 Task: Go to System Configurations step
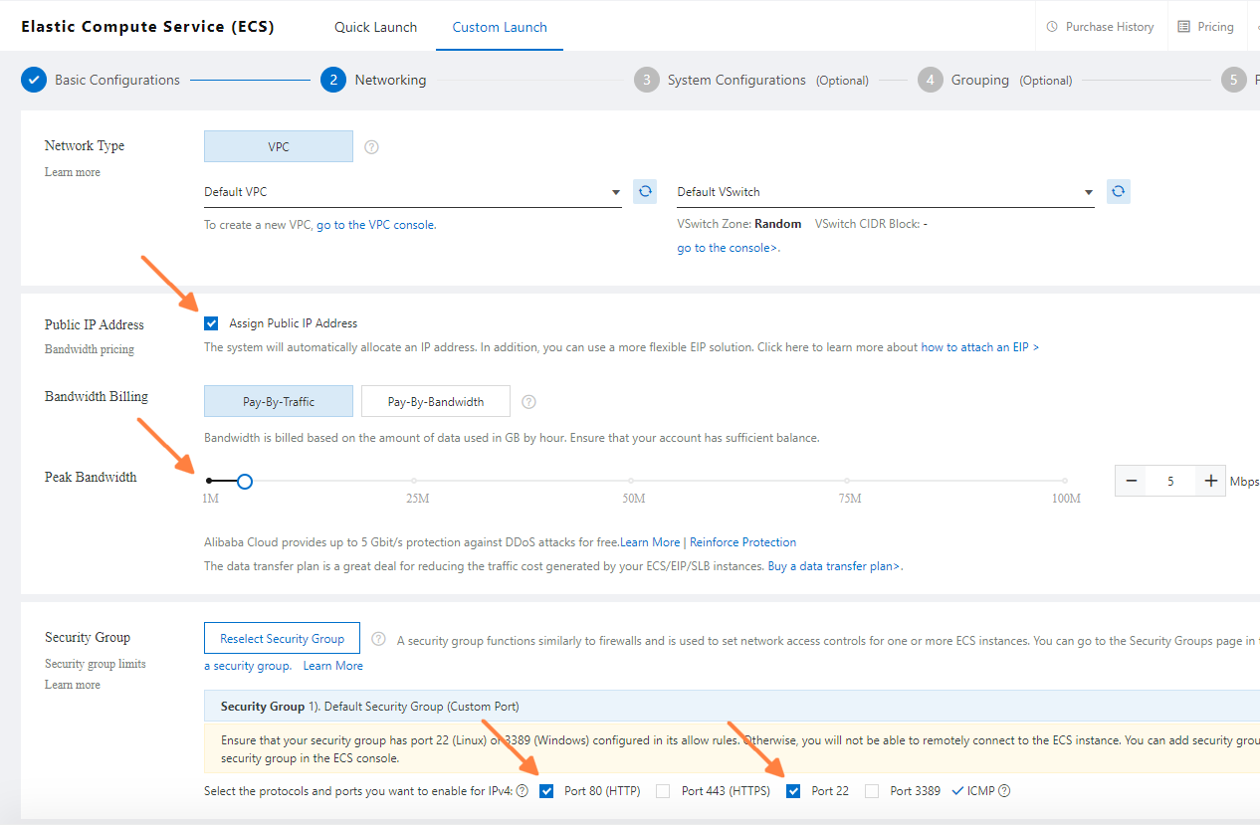tap(735, 80)
